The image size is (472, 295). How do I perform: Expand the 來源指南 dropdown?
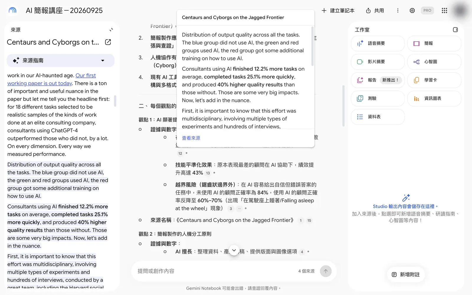60,60
